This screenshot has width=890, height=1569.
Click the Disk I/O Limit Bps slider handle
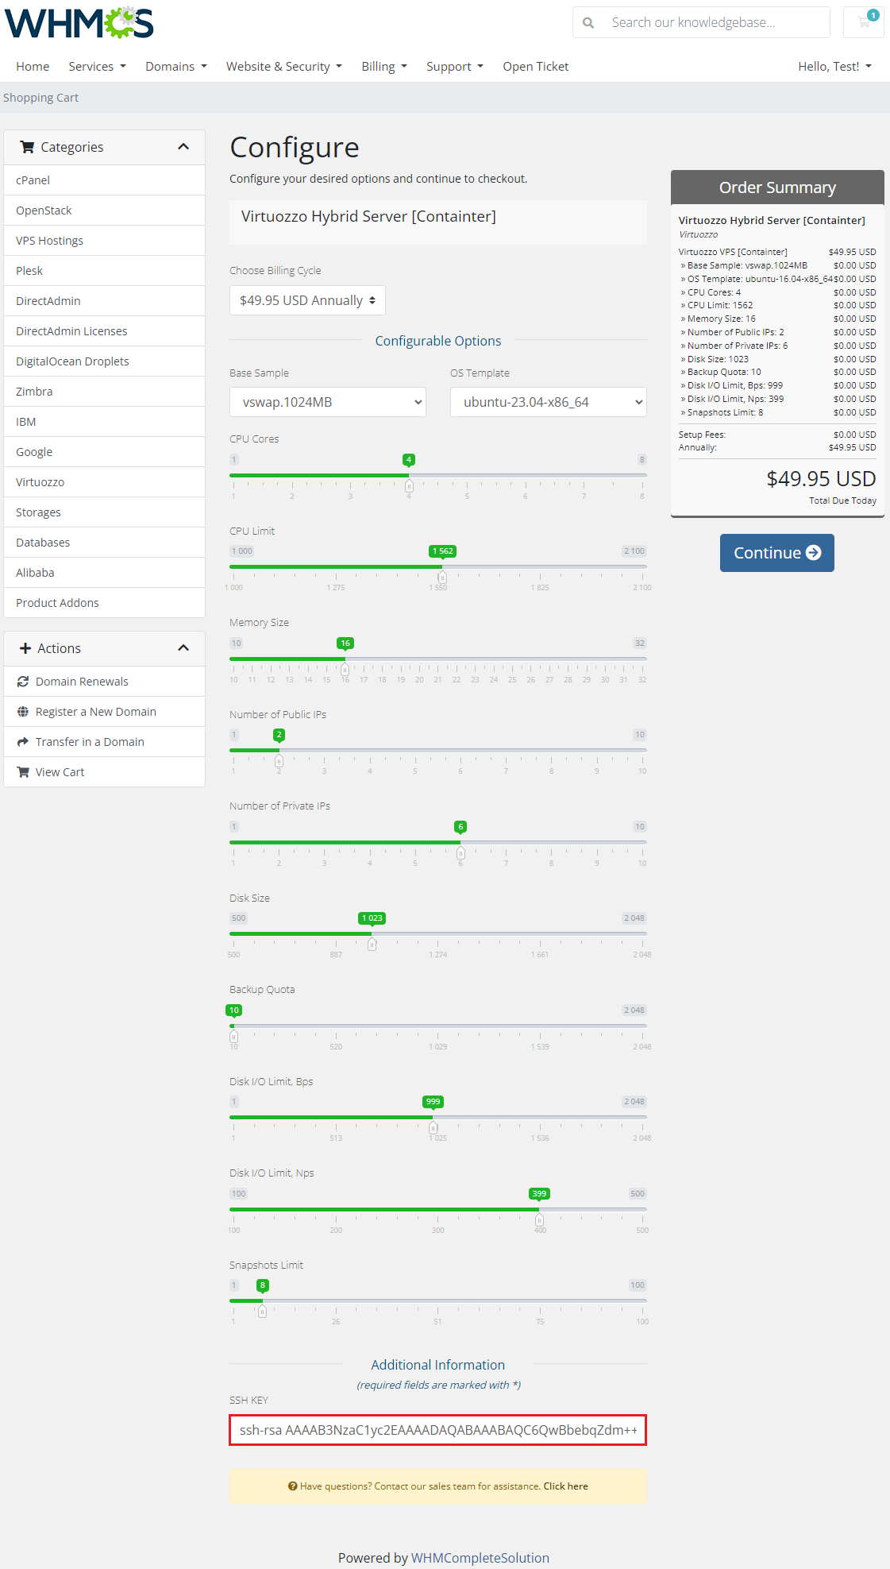[433, 1128]
